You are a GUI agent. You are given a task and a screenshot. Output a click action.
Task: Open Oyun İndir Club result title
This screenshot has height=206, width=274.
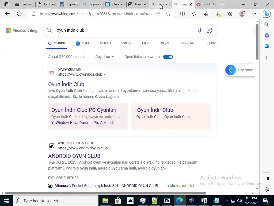(x=66, y=84)
